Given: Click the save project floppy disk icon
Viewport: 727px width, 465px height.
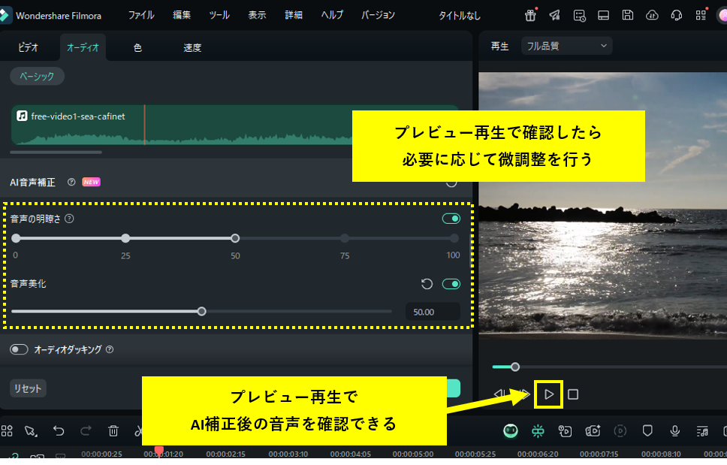Looking at the screenshot, I should (628, 15).
